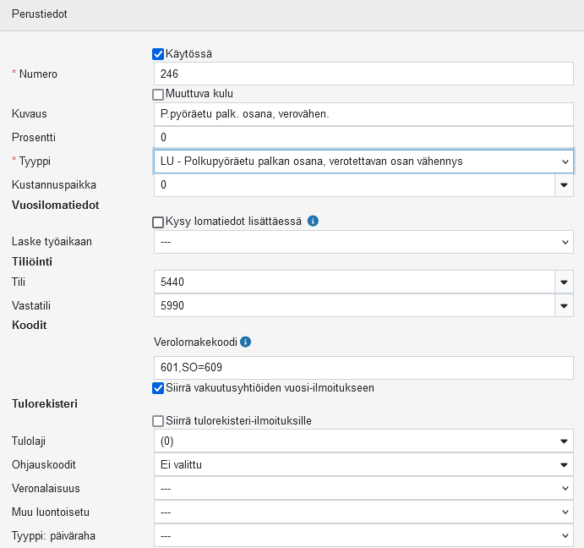584x548 pixels.
Task: Click info icon beside Verolomakekoodi label
Action: click(246, 342)
